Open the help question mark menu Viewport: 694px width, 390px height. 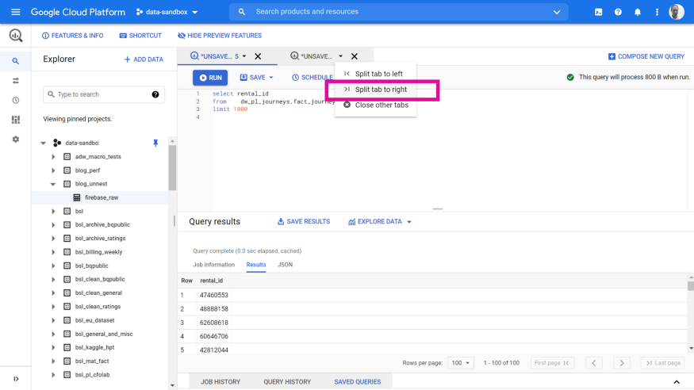[x=618, y=12]
